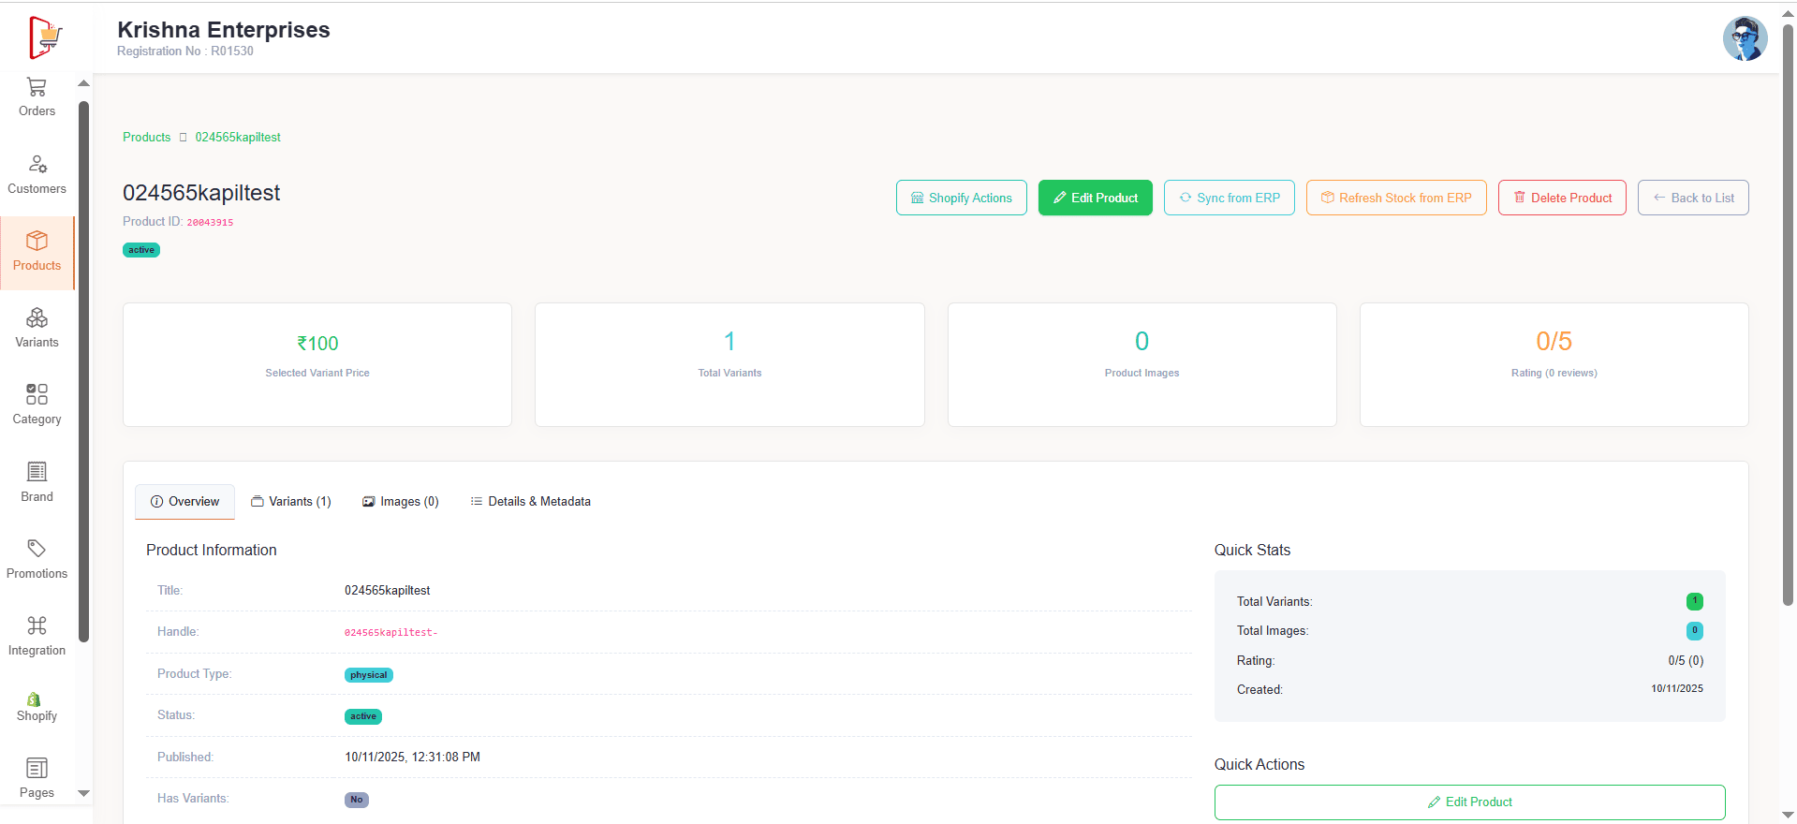
Task: Open the Variants sidebar icon
Action: point(37,318)
